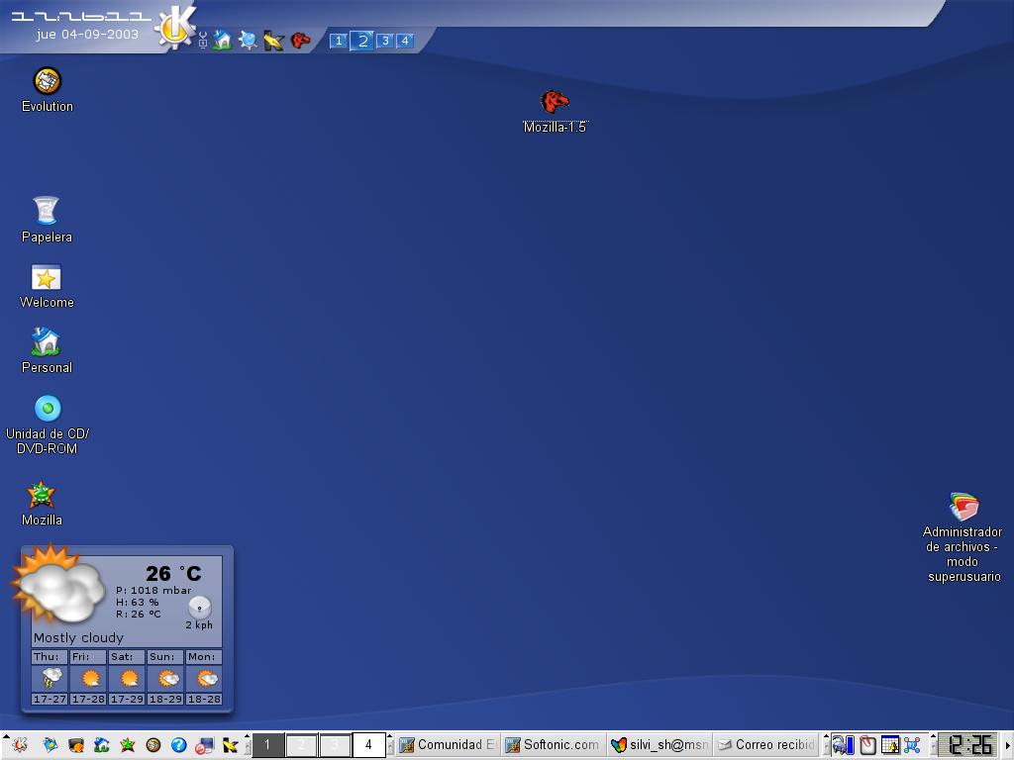Click the date jue 04-09-2003
The height and width of the screenshot is (760, 1014).
(87, 35)
